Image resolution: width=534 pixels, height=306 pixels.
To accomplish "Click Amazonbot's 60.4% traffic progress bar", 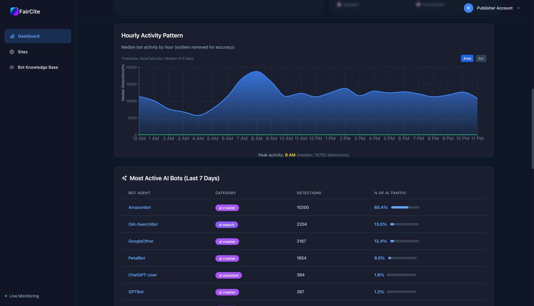I will click(405, 207).
